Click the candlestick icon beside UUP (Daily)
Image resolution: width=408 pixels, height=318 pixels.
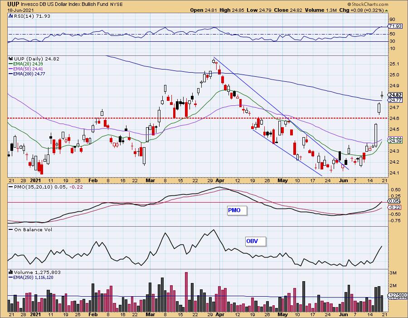point(11,59)
